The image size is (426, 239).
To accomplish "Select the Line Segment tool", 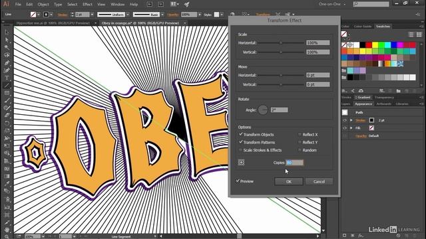I will (7, 86).
